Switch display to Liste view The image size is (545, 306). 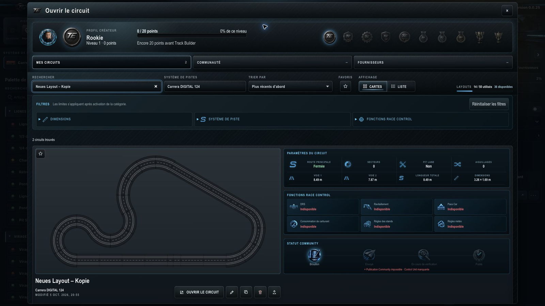tap(401, 86)
